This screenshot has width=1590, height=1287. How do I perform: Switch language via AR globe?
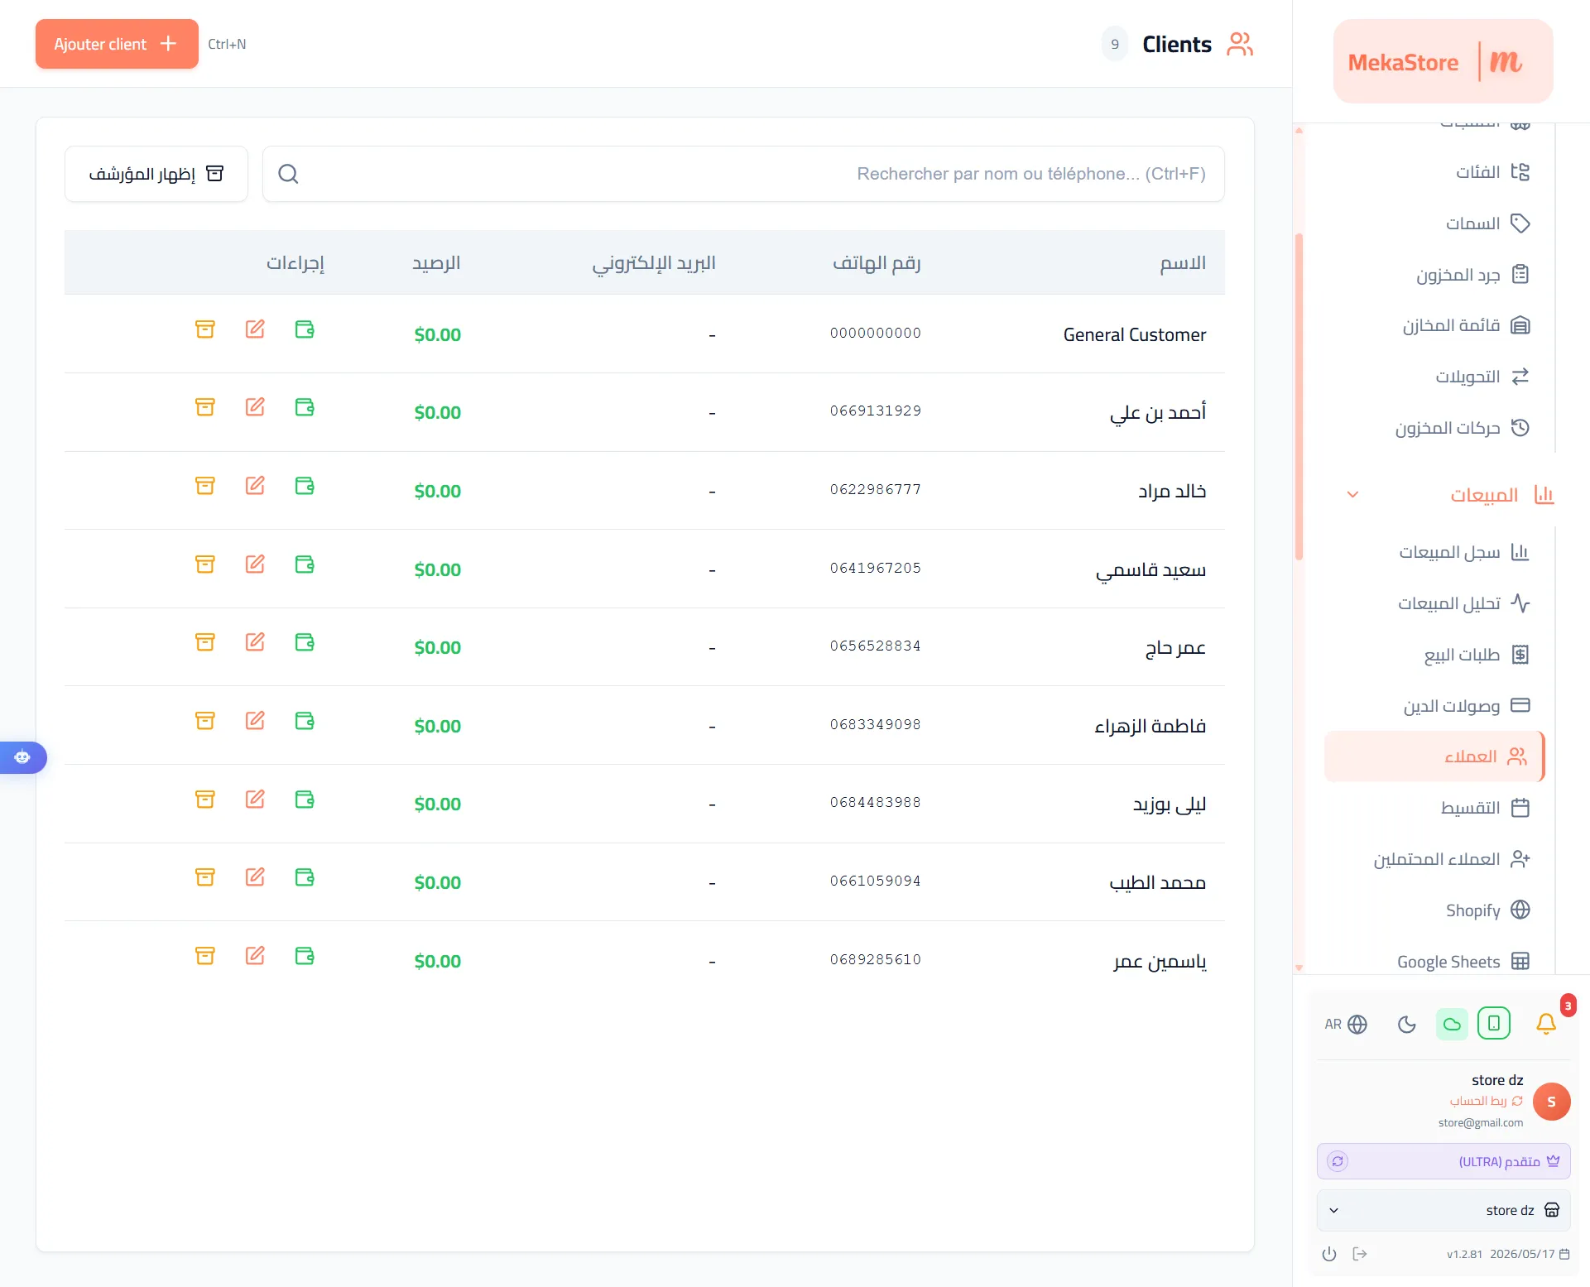point(1346,1025)
